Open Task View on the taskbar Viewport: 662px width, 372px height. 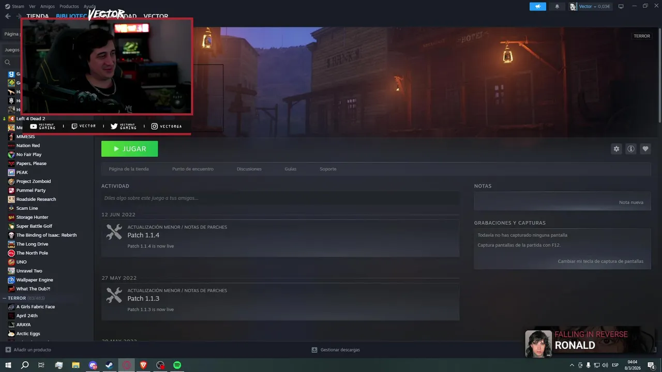tap(41, 365)
